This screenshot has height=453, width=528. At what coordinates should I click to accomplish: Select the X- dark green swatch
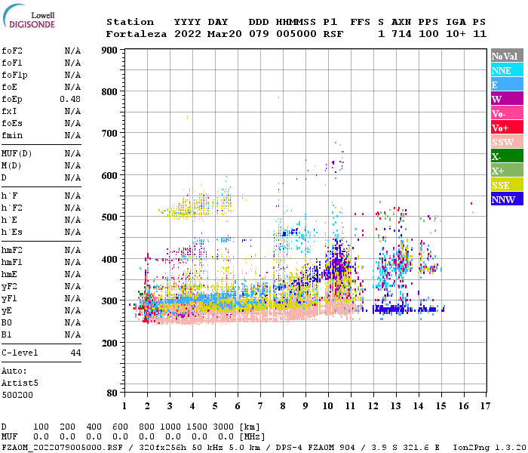[x=507, y=156]
